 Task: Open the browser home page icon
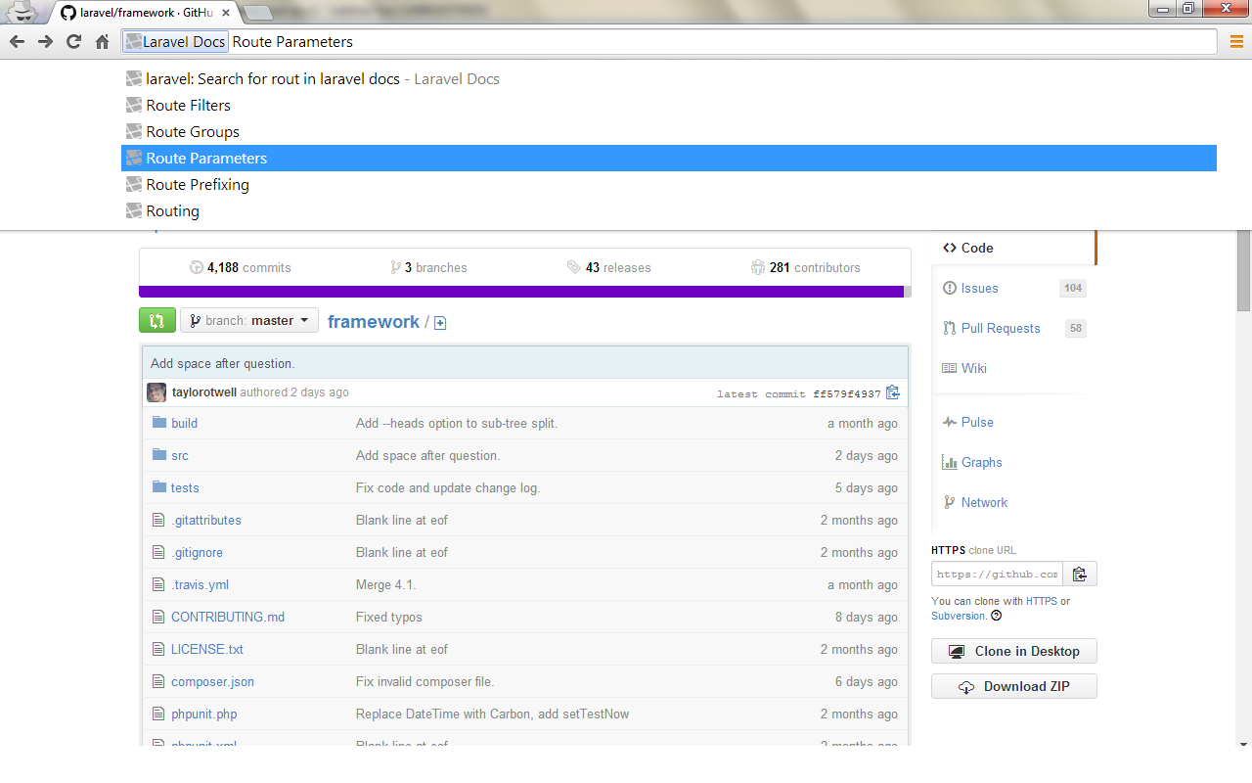tap(102, 41)
